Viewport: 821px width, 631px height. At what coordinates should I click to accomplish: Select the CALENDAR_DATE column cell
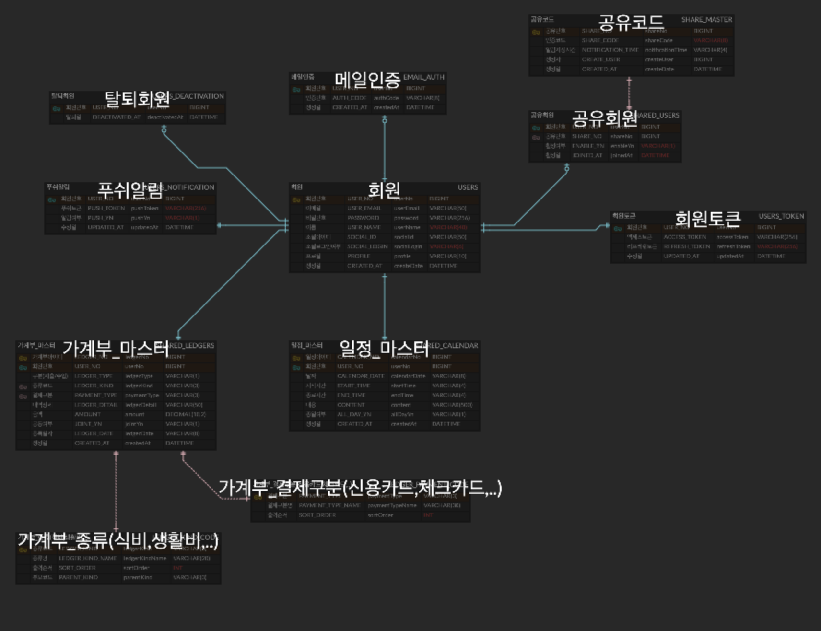click(361, 376)
